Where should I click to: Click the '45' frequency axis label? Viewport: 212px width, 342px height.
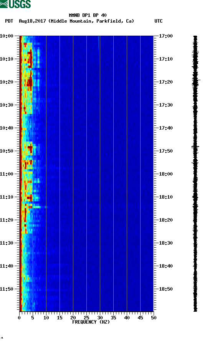click(x=140, y=317)
